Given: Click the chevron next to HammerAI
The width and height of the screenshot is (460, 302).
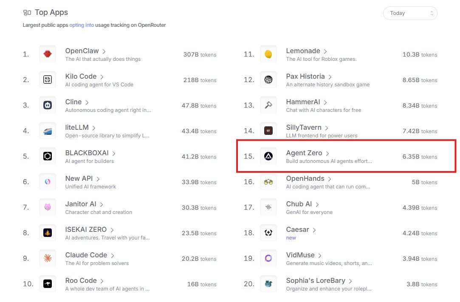Looking at the screenshot, I should click(x=325, y=103).
